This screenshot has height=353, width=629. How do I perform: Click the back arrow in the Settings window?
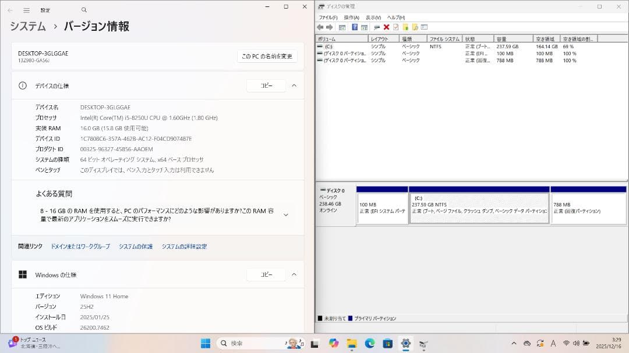(9, 10)
